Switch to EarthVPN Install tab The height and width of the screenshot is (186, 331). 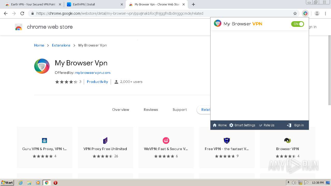(94, 4)
